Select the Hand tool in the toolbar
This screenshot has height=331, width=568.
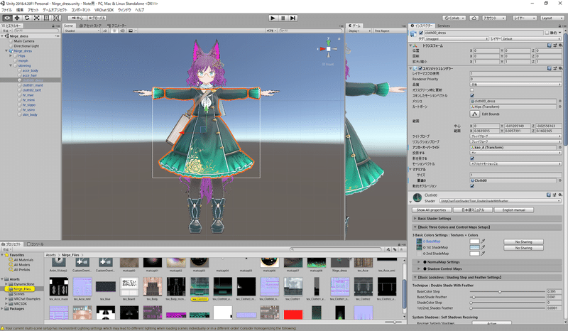coord(6,18)
